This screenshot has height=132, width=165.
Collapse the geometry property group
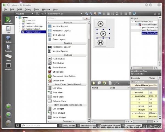133,96
